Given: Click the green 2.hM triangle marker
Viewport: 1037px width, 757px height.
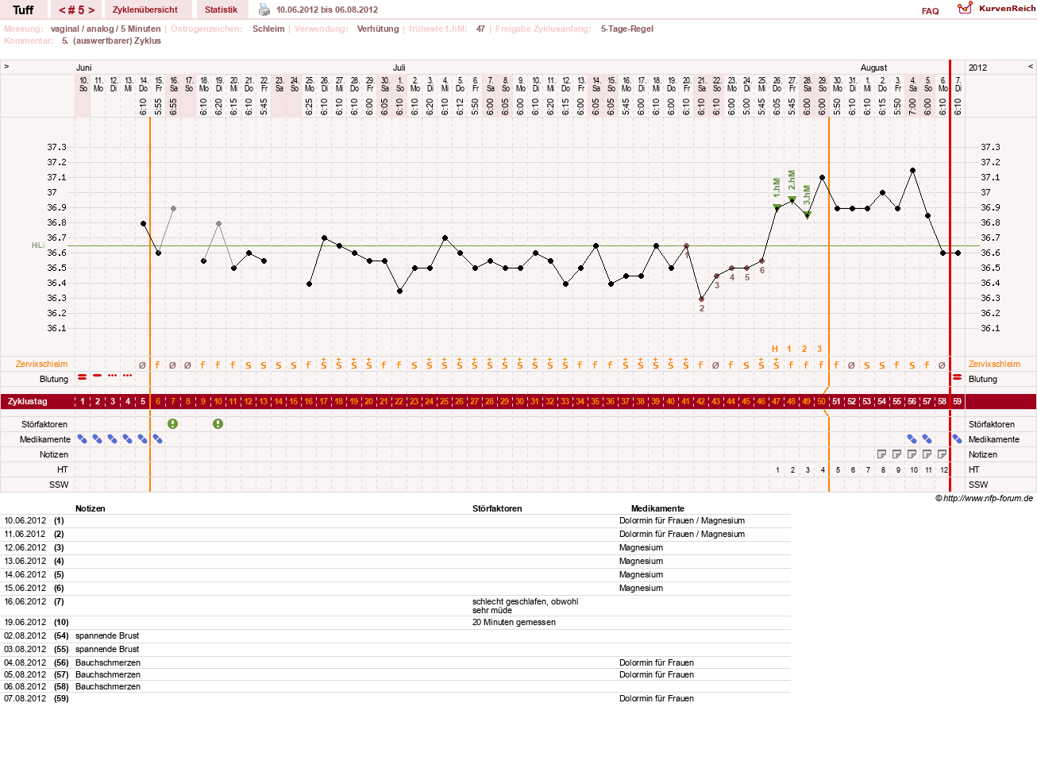Looking at the screenshot, I should pyautogui.click(x=792, y=199).
